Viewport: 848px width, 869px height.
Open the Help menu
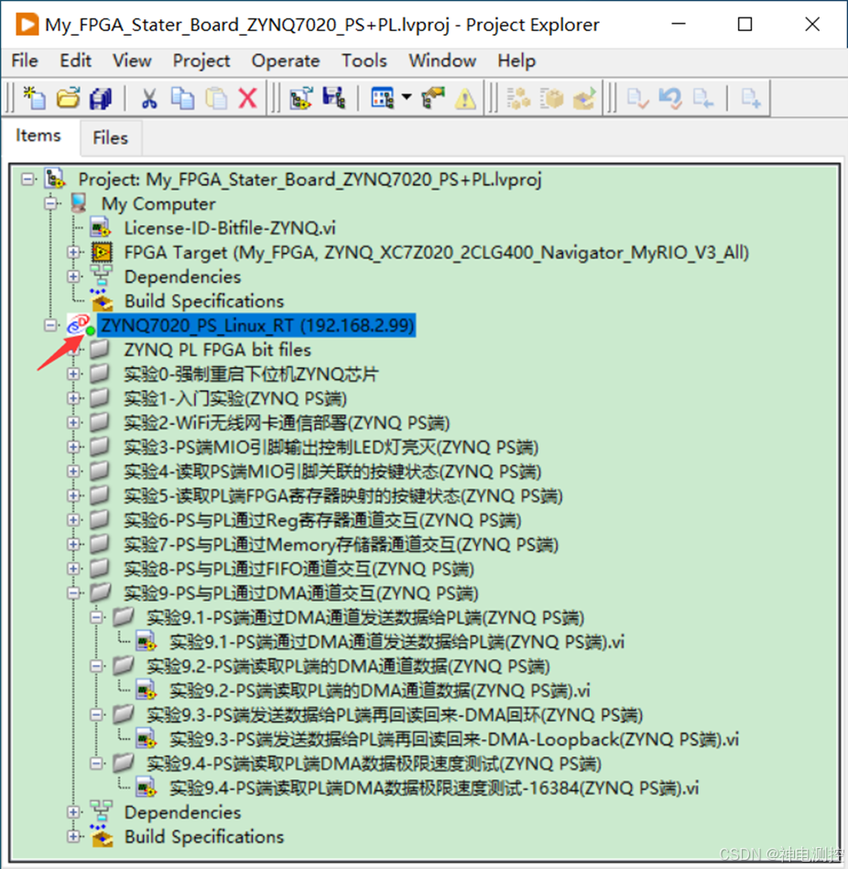point(516,60)
